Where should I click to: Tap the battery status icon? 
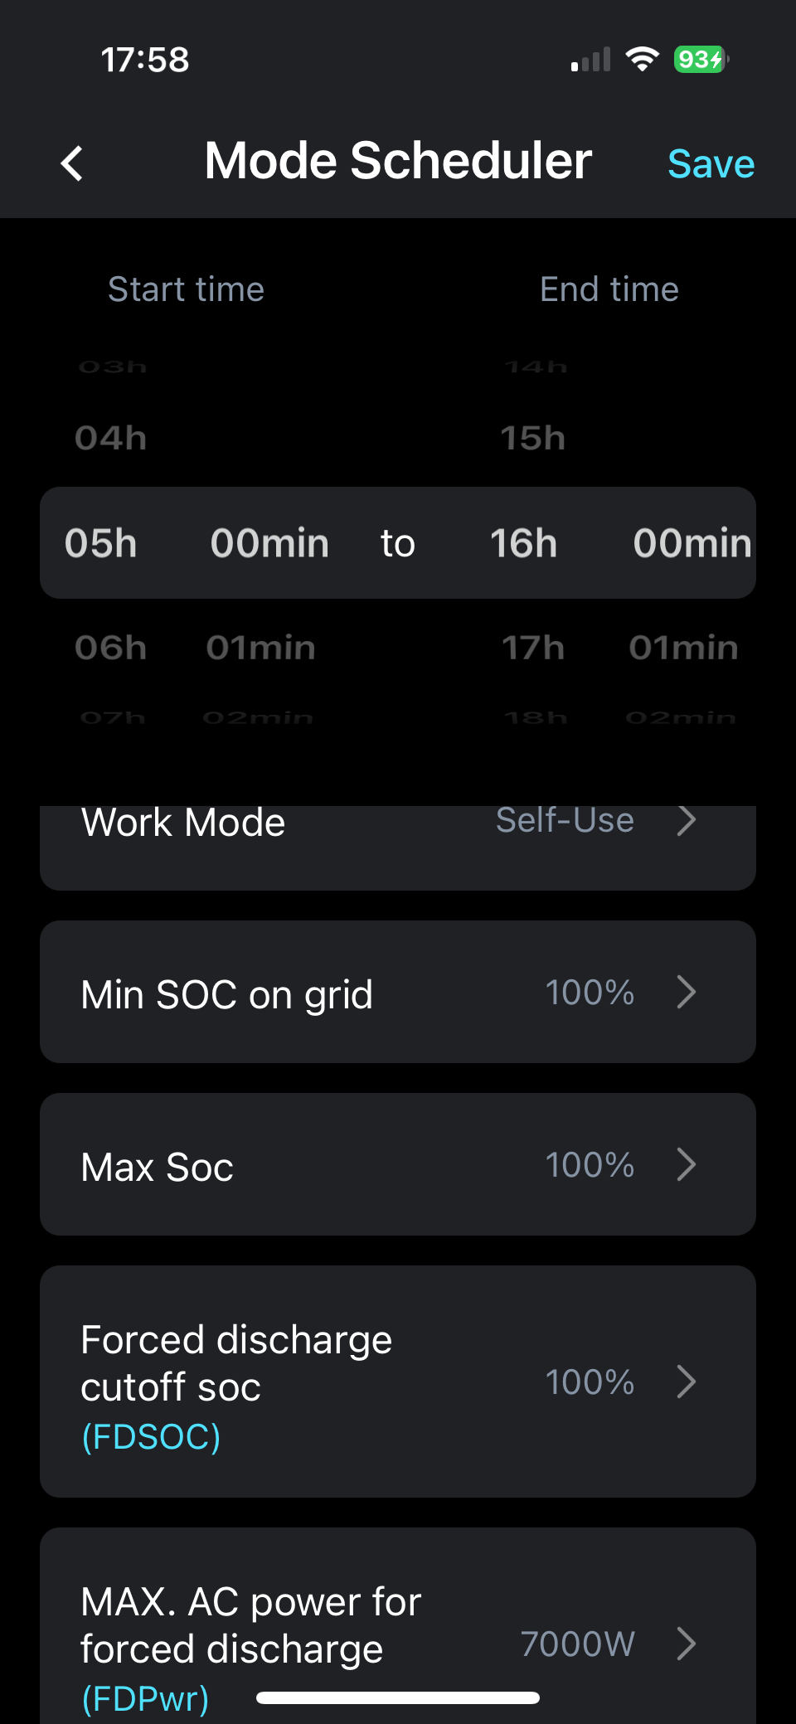click(x=701, y=60)
